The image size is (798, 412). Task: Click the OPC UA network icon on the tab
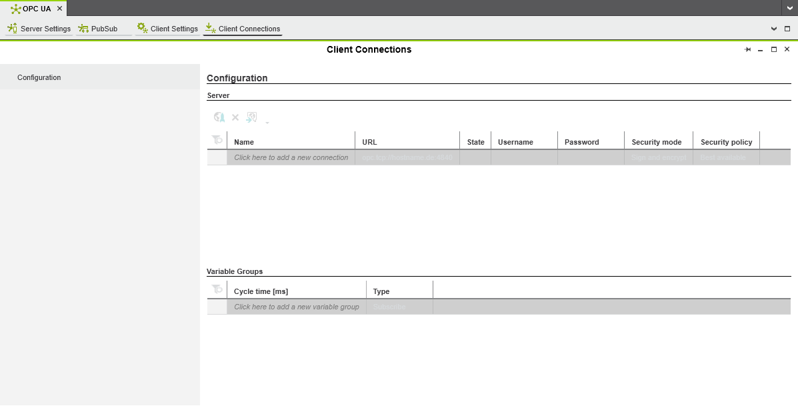[x=16, y=9]
